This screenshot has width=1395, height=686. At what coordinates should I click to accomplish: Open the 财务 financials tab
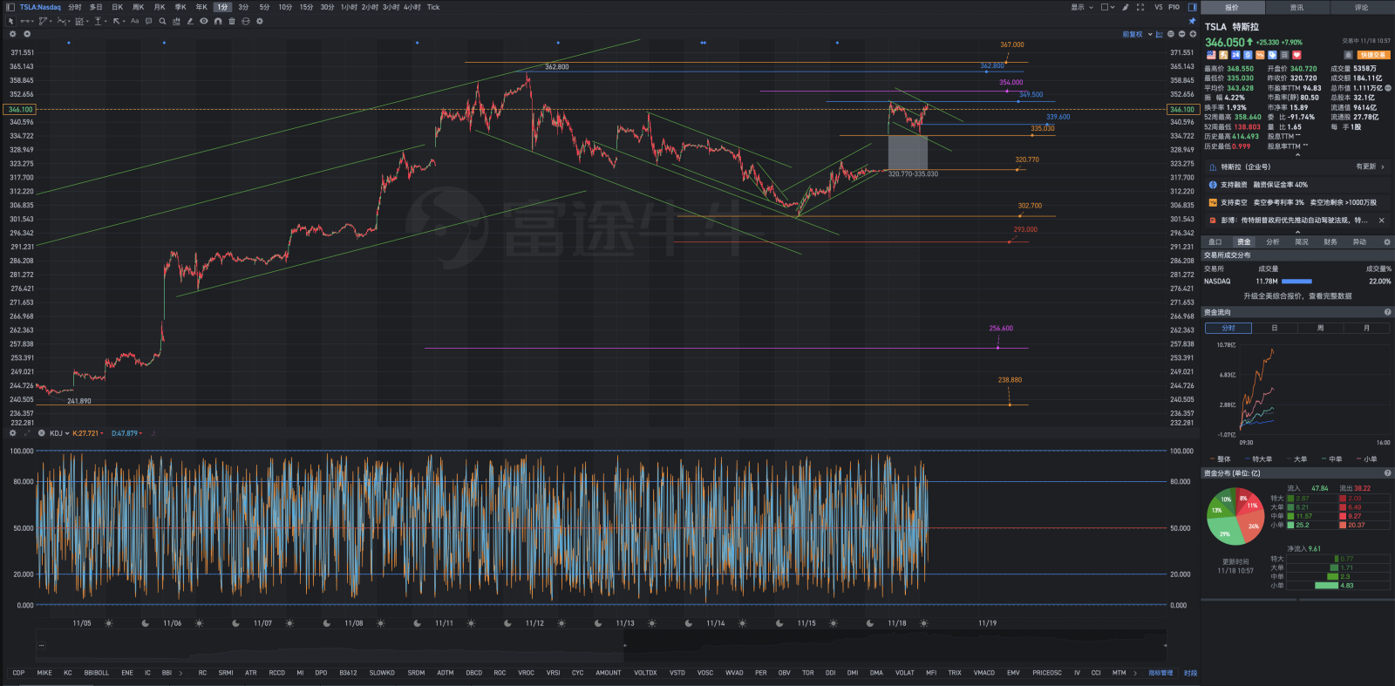[x=1330, y=242]
